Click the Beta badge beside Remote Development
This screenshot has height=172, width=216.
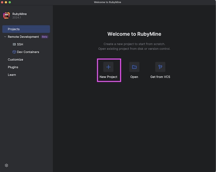(x=44, y=37)
